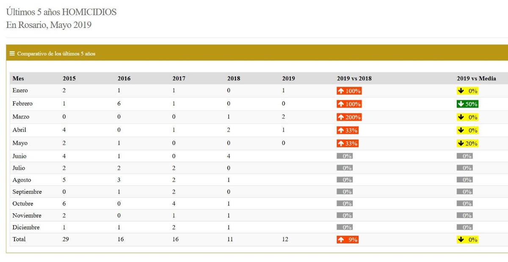Click the down arrow in Mayo's yellow 20% badge
The image size is (508, 262).
tap(461, 143)
